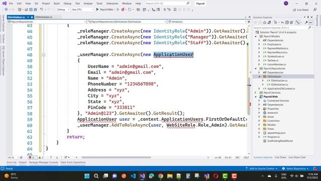
Task: Click the Solution Explorer Home icon
Action: coord(264,22)
